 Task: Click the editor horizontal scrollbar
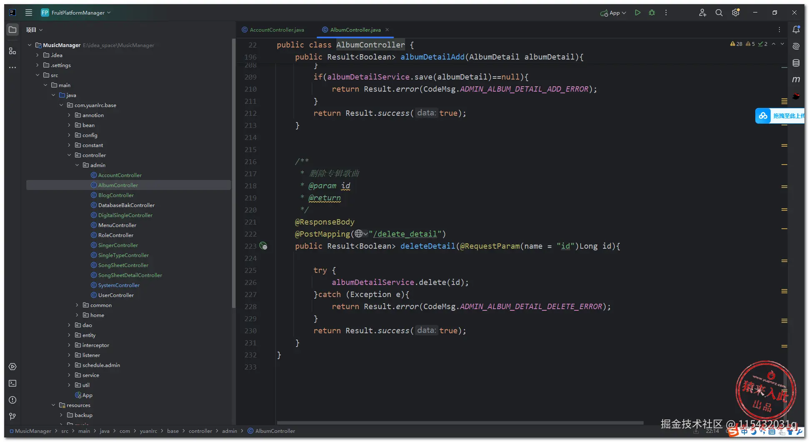point(460,422)
